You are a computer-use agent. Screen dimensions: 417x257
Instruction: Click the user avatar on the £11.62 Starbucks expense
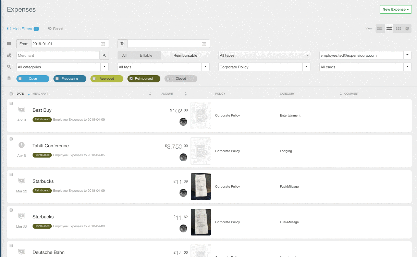(183, 228)
